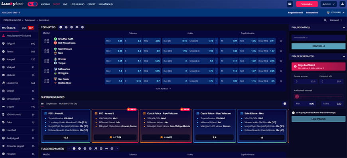Collapse the Panusekontroll panel

344,28
